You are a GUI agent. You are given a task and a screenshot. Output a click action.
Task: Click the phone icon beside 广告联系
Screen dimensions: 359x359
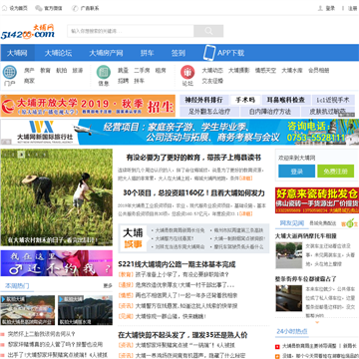point(75,8)
